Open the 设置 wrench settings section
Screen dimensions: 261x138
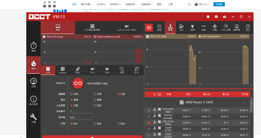point(33,118)
